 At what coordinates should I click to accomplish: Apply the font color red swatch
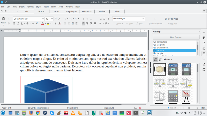pyautogui.click(x=42, y=23)
